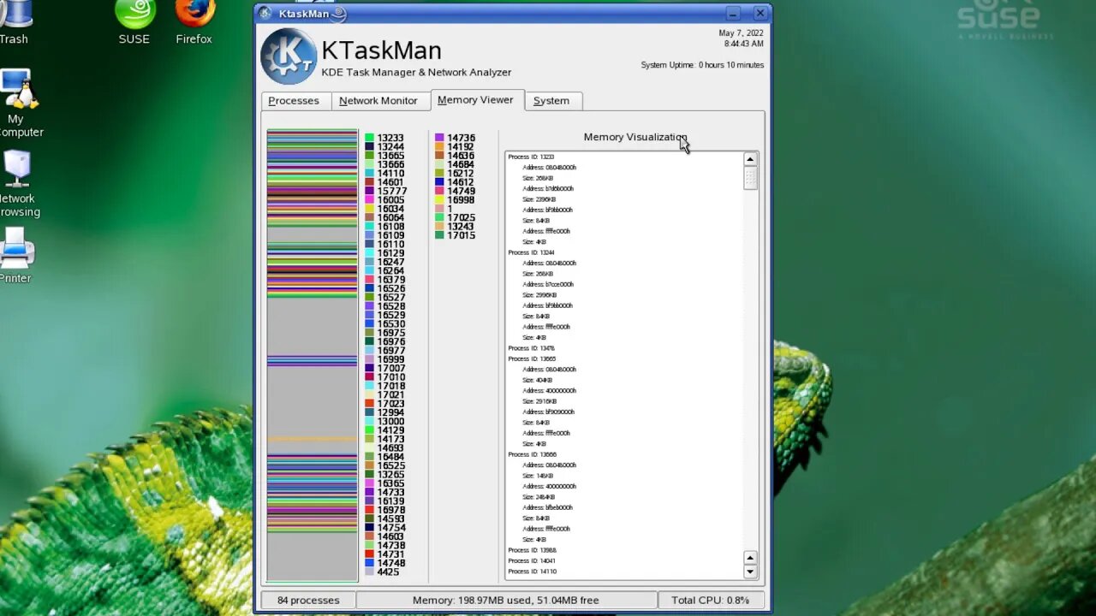Click the color swatch for process 16034
1096x616 pixels.
point(369,209)
